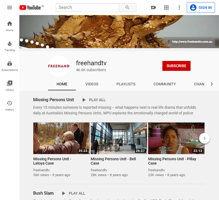219x200 pixels.
Task: Click freehandtv under the Bell Case video
Action: (99, 170)
